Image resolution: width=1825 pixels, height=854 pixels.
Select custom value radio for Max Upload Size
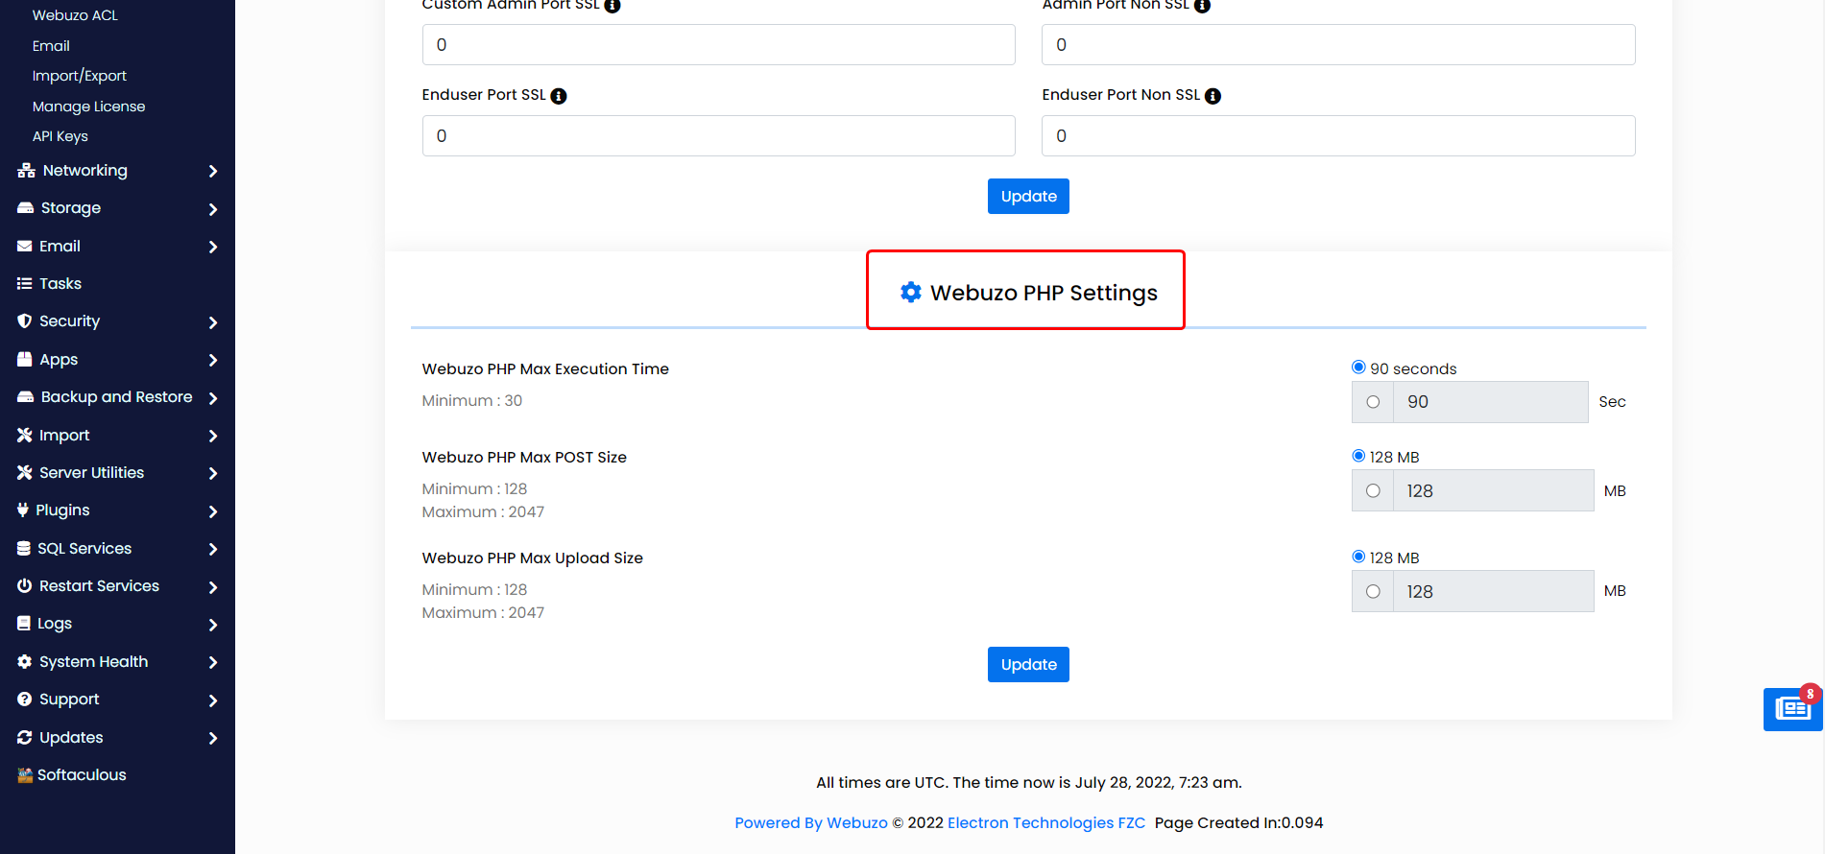coord(1373,592)
